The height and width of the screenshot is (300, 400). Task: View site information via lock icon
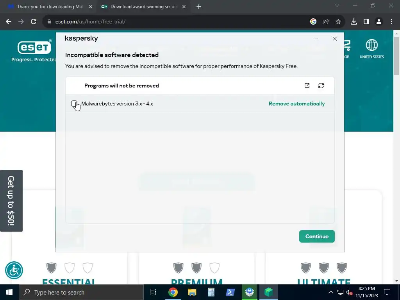pyautogui.click(x=49, y=22)
